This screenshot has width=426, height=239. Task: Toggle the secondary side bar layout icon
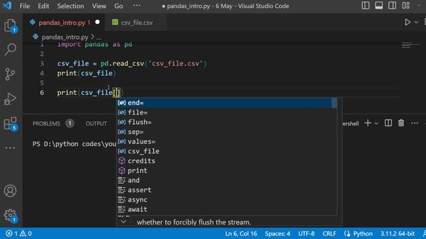click(x=392, y=6)
